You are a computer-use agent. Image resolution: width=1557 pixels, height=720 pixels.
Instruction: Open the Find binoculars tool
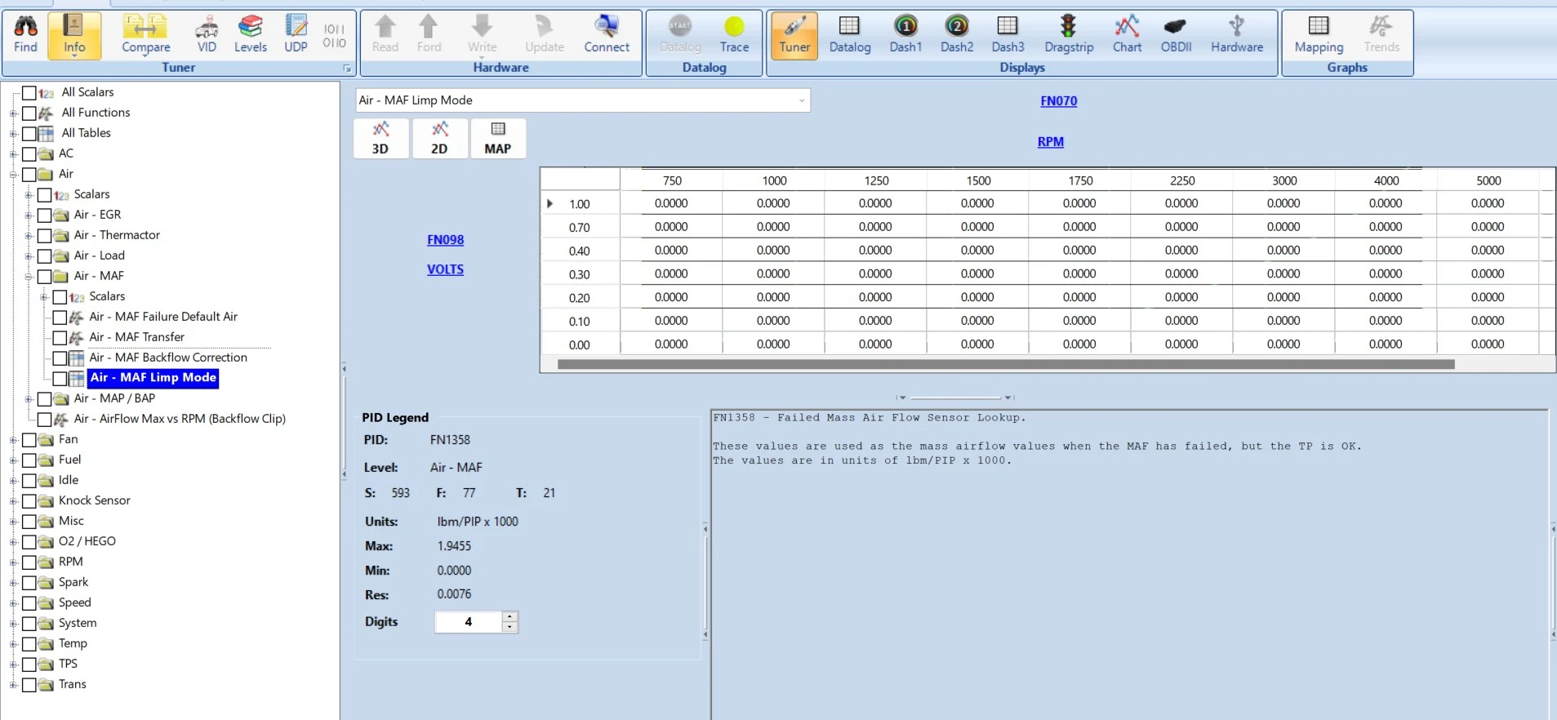[25, 35]
